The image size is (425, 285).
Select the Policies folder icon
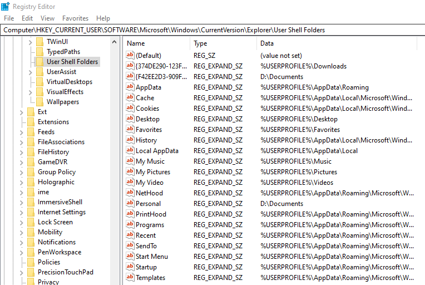coord(31,262)
